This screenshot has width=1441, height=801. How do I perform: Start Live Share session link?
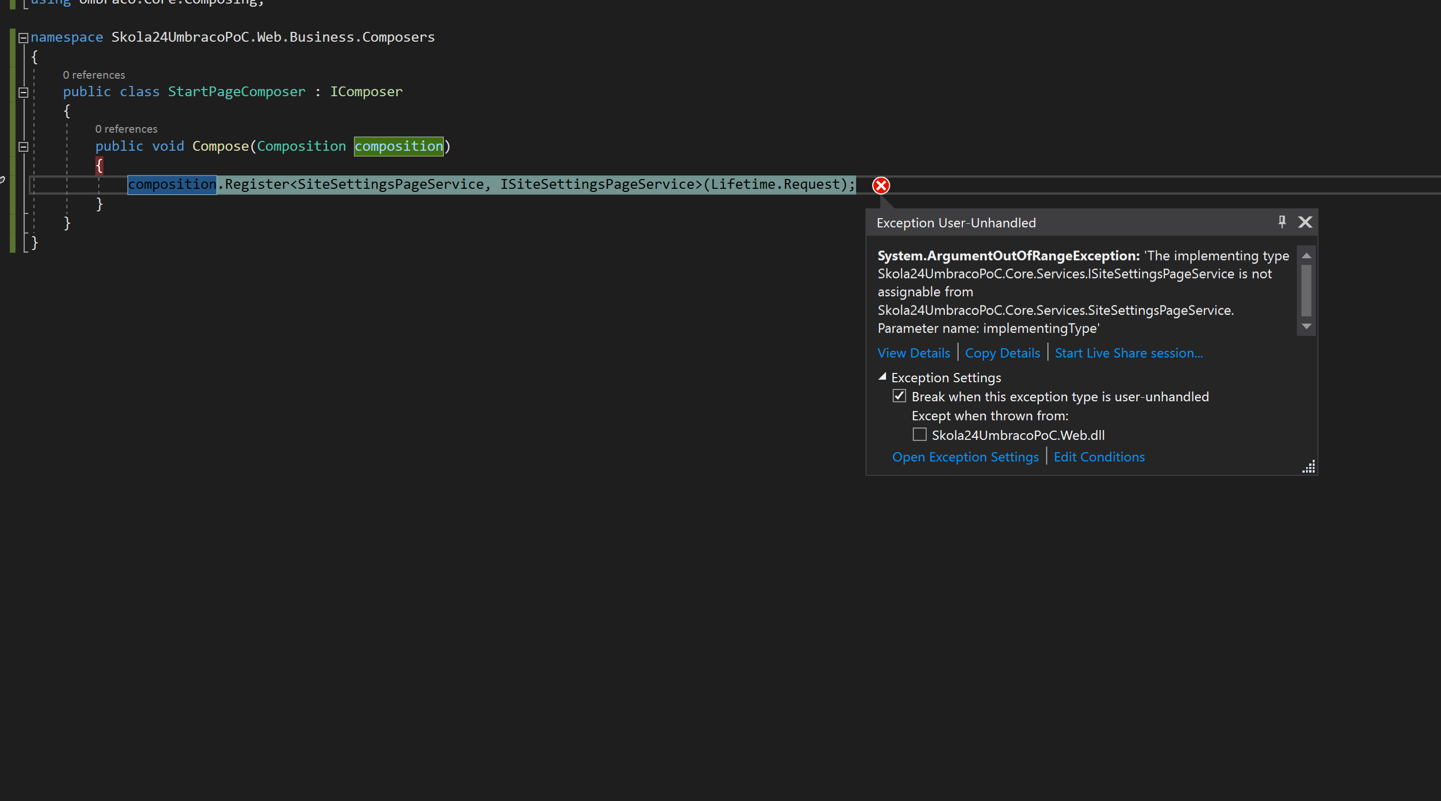point(1129,353)
